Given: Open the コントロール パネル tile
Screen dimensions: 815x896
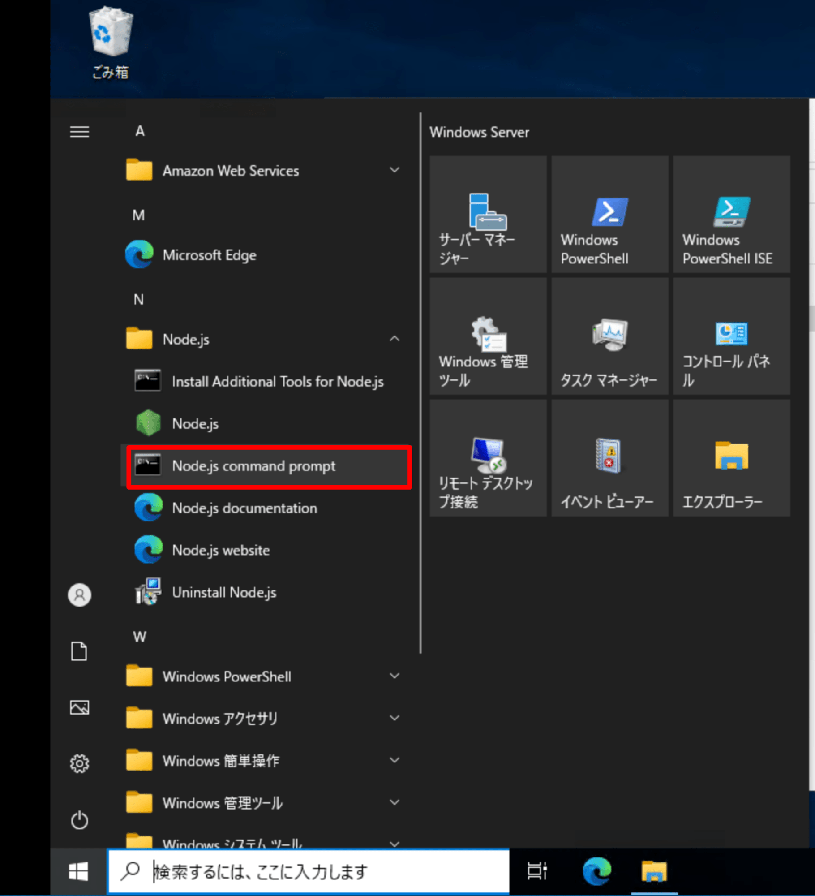Looking at the screenshot, I should click(732, 336).
